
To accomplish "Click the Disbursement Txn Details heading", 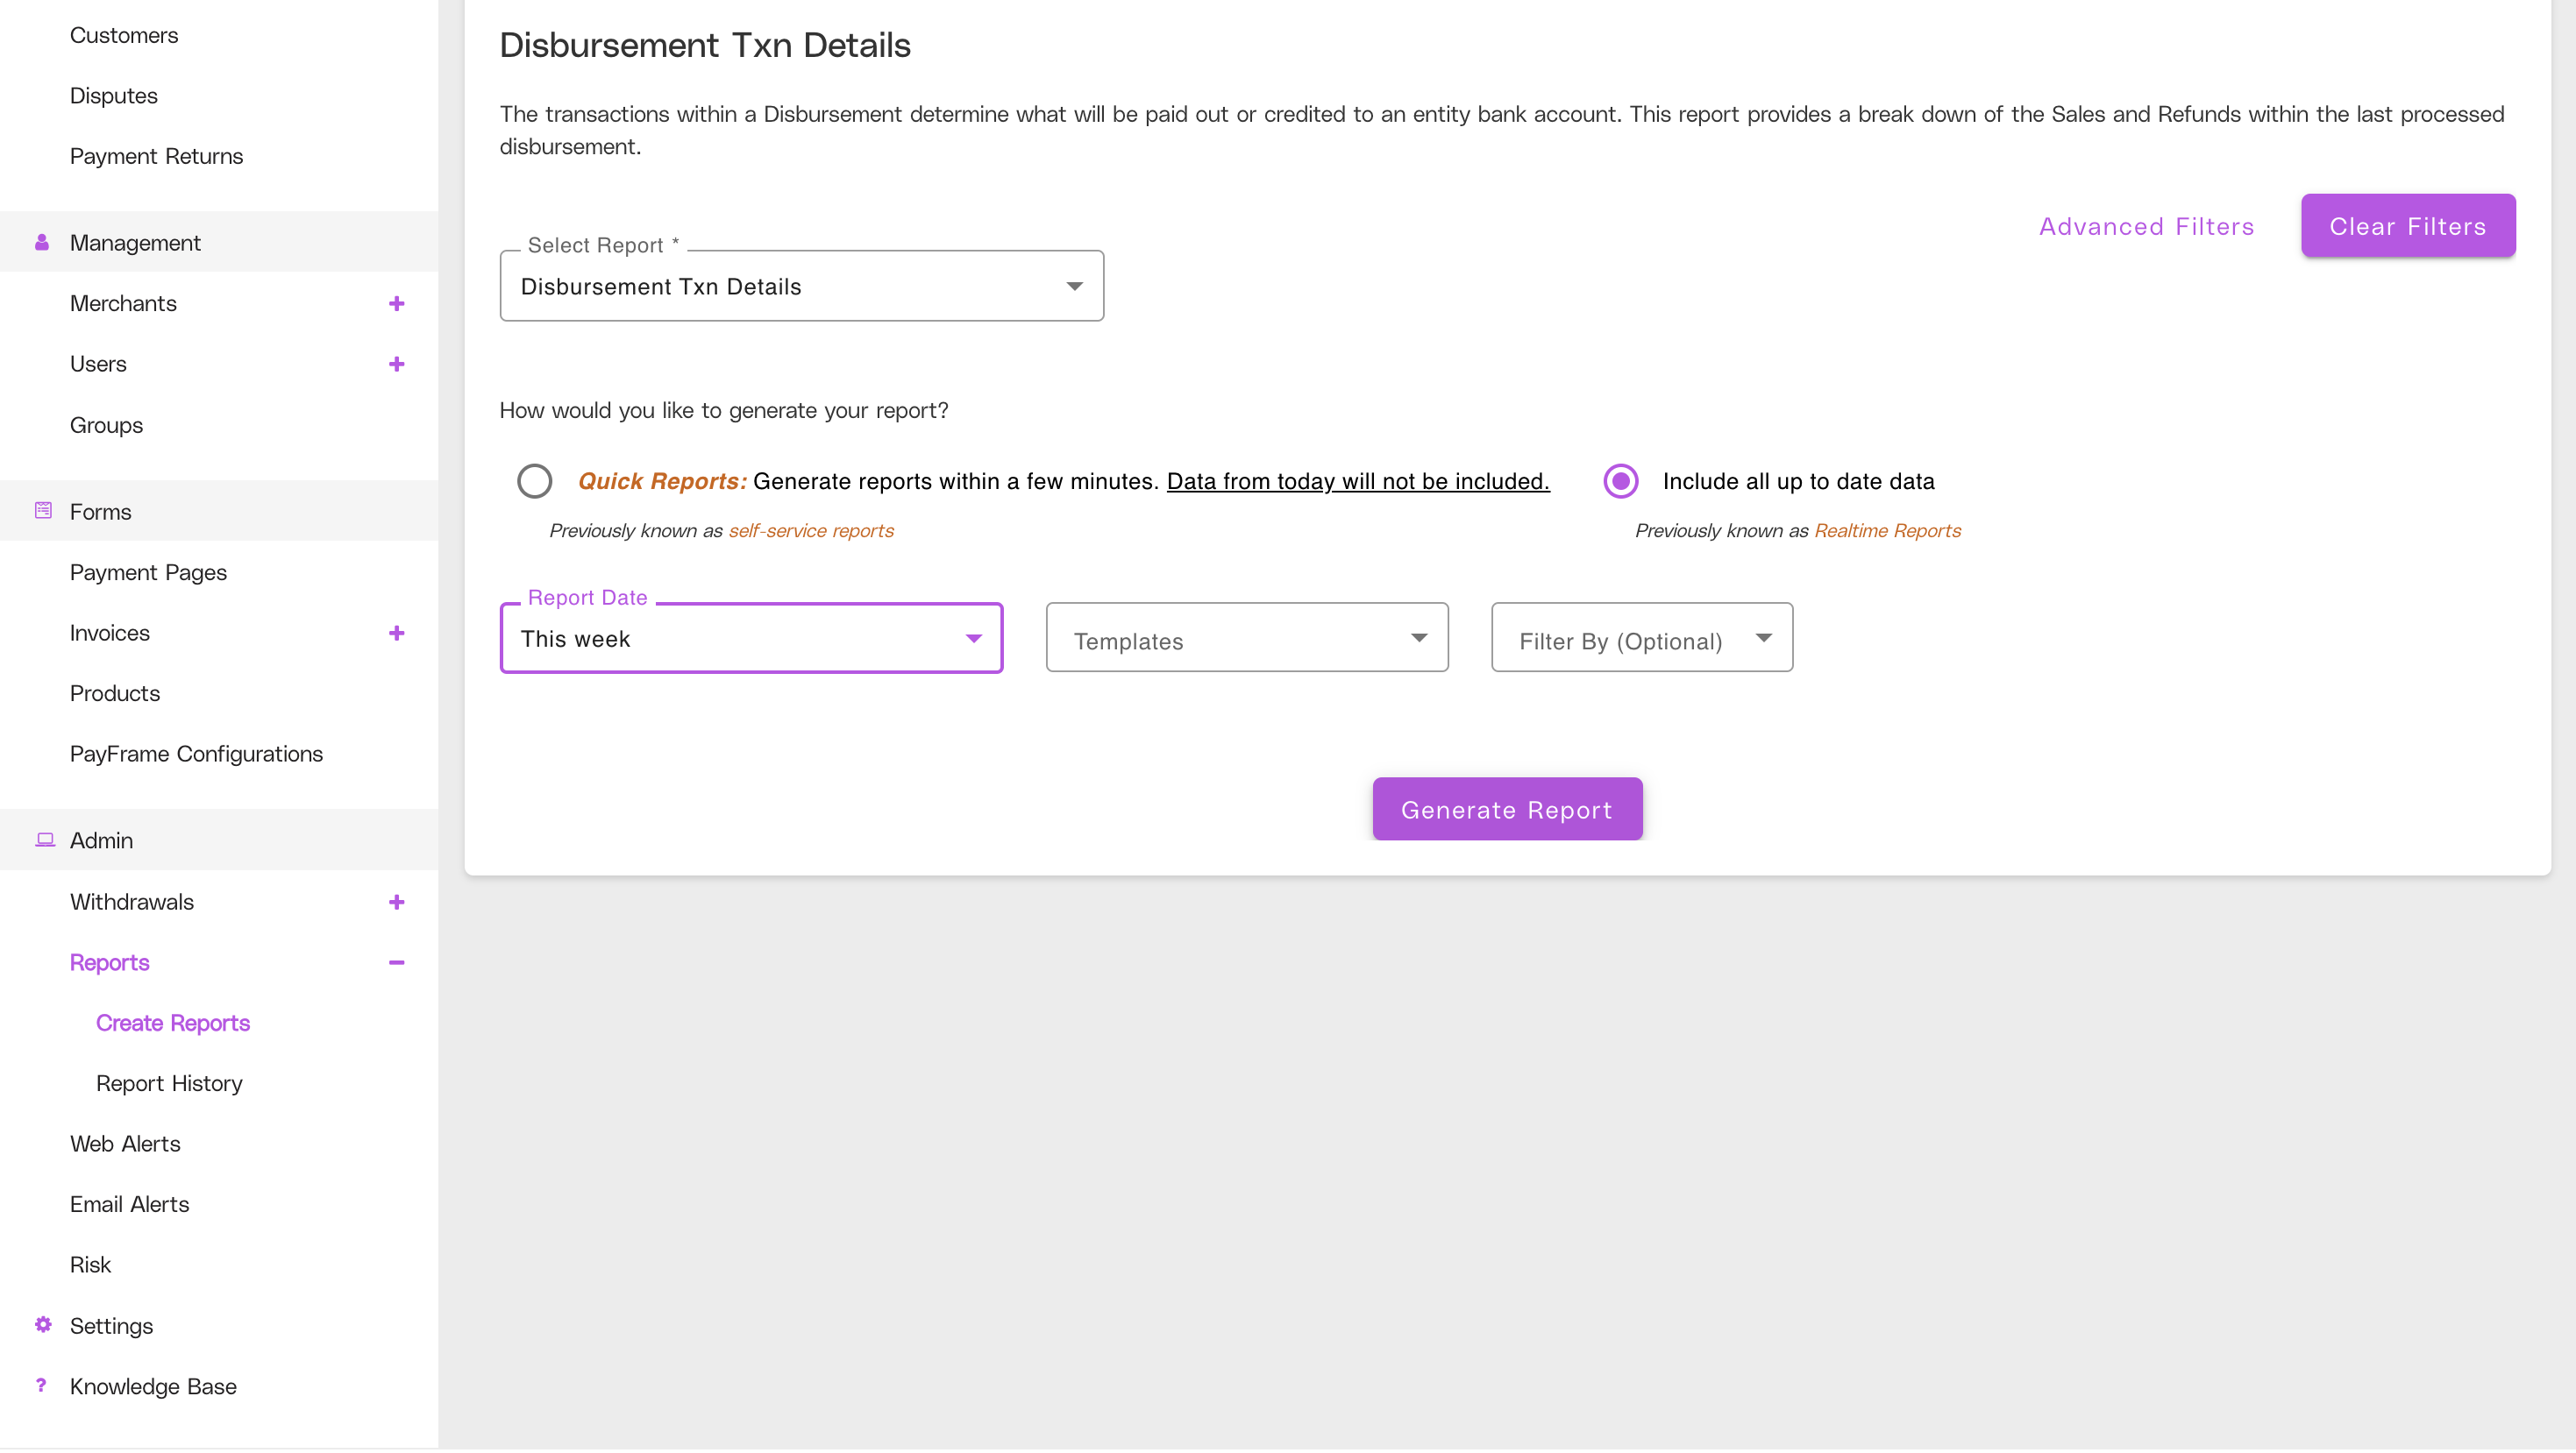I will click(x=705, y=45).
